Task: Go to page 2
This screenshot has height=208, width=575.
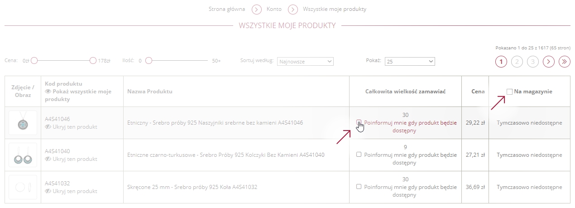Action: (517, 62)
